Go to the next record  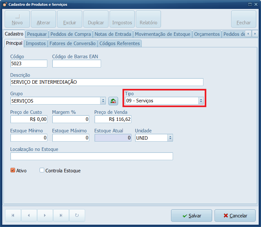(x=45, y=215)
